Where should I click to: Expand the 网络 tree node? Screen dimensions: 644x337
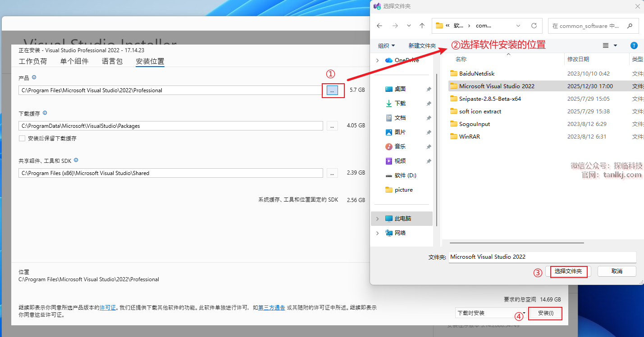[378, 233]
